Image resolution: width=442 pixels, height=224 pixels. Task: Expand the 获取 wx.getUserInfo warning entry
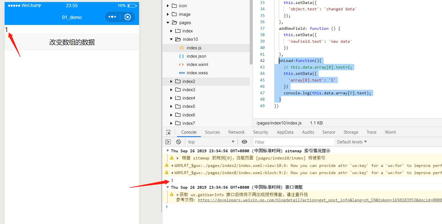tap(178, 195)
